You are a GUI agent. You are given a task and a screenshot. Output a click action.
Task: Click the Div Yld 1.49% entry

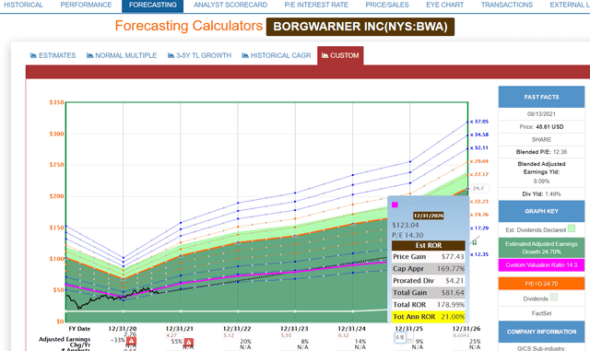tap(541, 194)
